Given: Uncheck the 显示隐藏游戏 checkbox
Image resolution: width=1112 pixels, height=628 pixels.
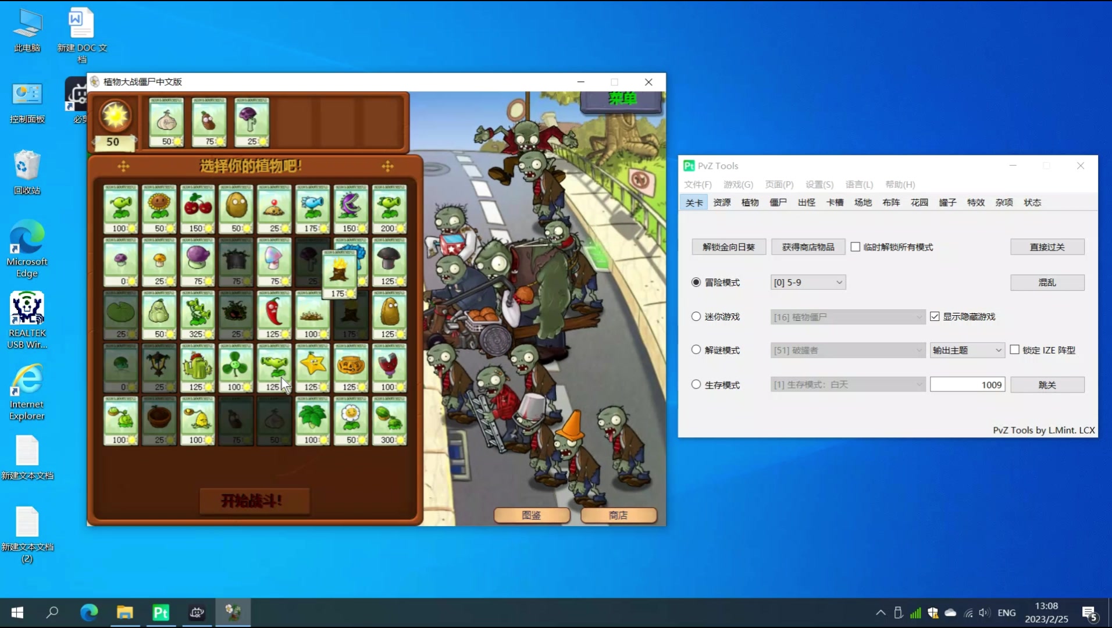Looking at the screenshot, I should [x=935, y=316].
